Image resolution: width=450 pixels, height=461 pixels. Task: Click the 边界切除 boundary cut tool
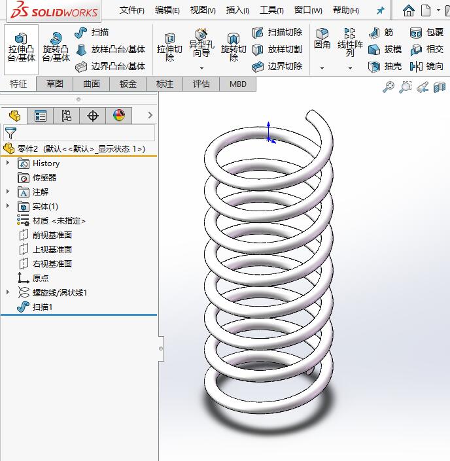pyautogui.click(x=277, y=67)
